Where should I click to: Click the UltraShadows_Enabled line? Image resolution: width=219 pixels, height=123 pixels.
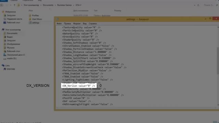click(x=88, y=46)
